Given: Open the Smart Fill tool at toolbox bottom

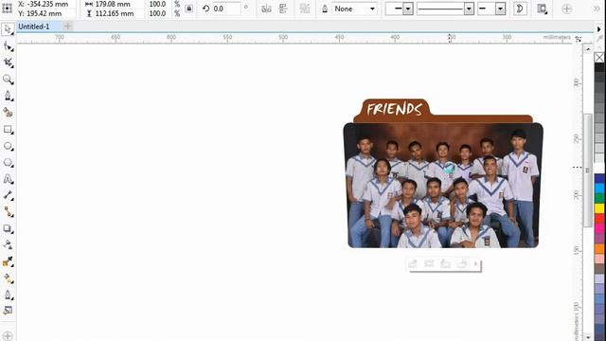Looking at the screenshot, I should pyautogui.click(x=8, y=311).
